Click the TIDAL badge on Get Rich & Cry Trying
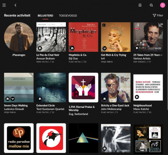This screenshot has height=155, width=168. (105, 48)
